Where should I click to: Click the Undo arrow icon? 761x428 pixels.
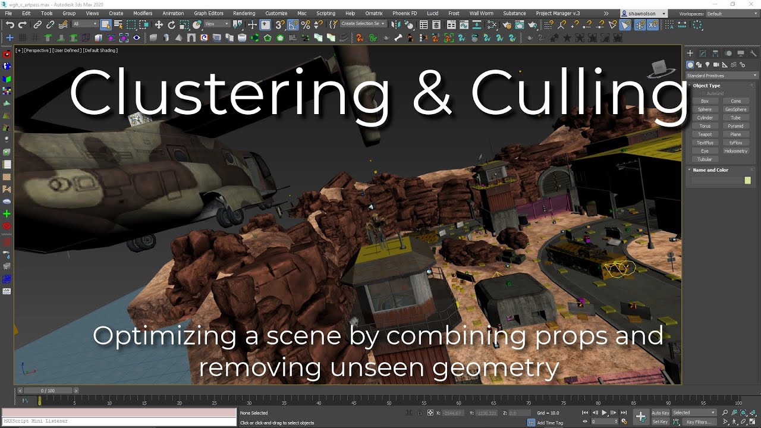[x=10, y=24]
